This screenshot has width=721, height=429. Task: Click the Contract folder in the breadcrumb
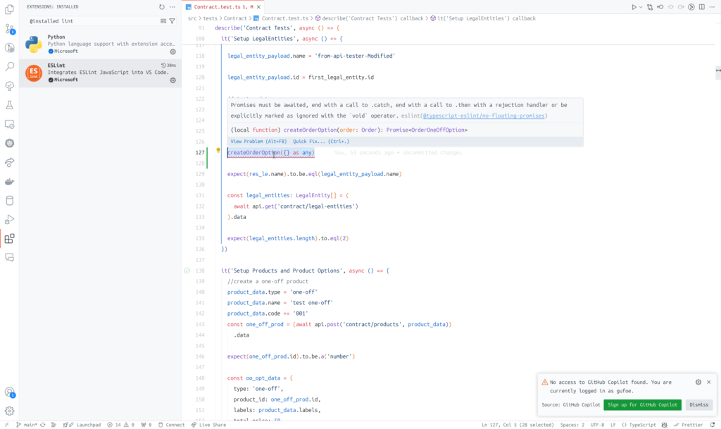coord(235,18)
